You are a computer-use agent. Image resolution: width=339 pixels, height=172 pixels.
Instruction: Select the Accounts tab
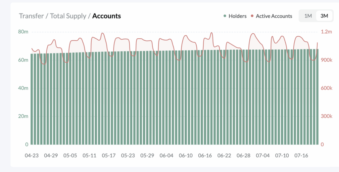[107, 16]
